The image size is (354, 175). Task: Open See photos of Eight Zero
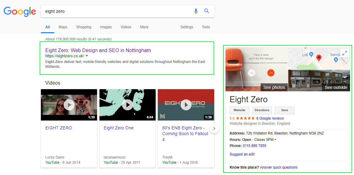point(256,69)
